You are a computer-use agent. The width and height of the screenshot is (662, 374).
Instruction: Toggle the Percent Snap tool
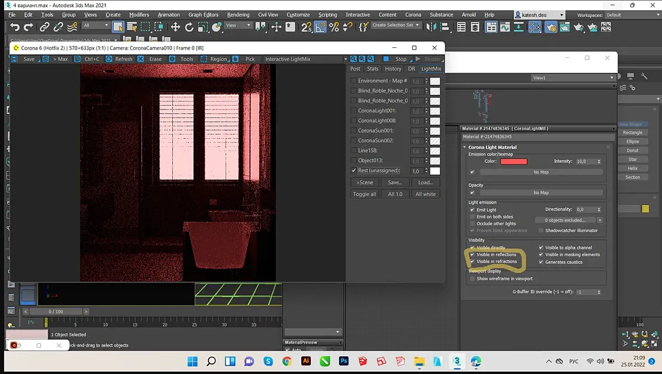334,27
